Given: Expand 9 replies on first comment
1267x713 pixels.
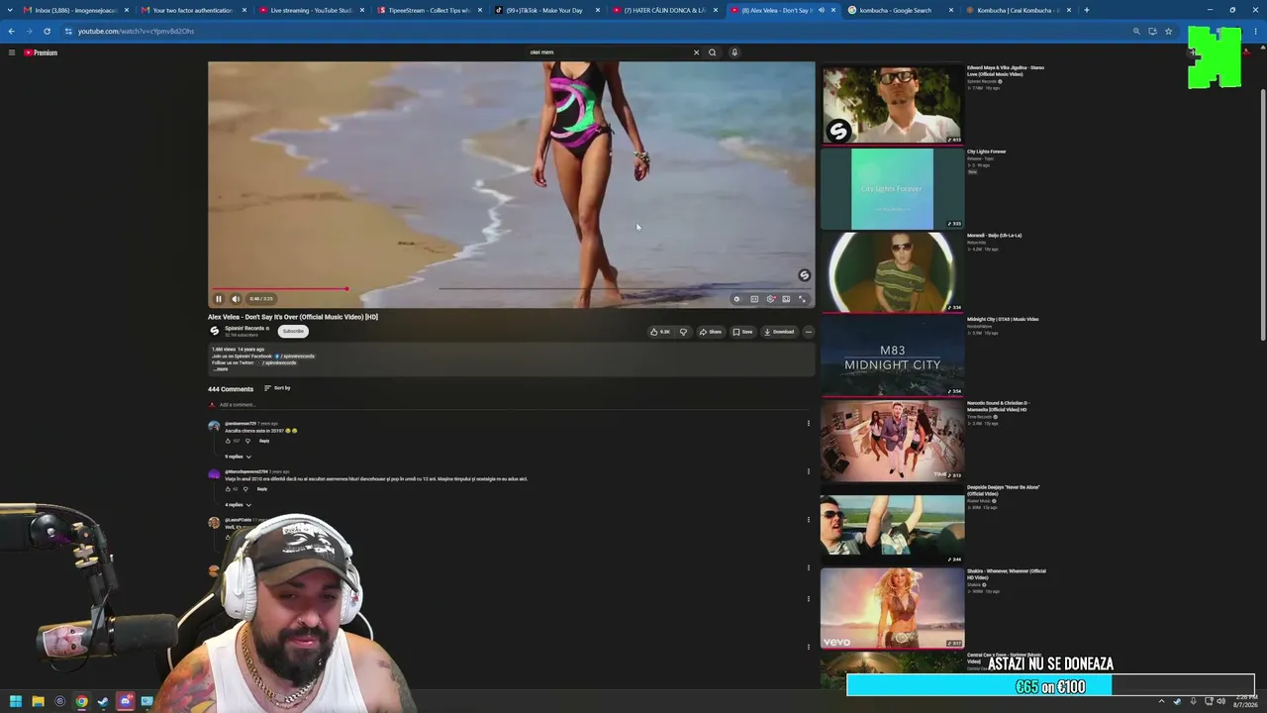Looking at the screenshot, I should [239, 457].
